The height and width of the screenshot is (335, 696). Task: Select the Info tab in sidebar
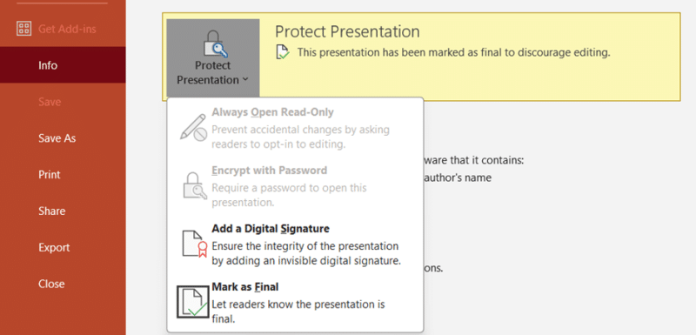[63, 65]
